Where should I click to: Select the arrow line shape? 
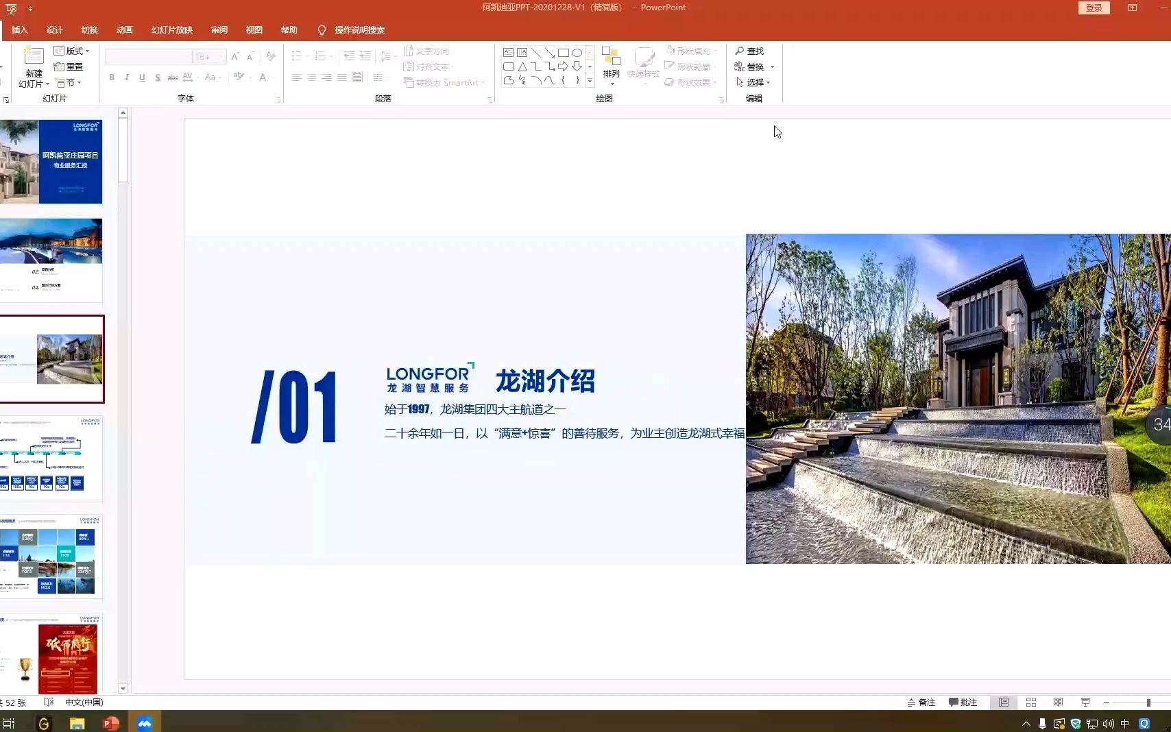point(549,52)
